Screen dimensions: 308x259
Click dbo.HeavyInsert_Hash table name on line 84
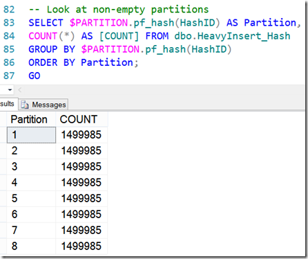pyautogui.click(x=232, y=36)
